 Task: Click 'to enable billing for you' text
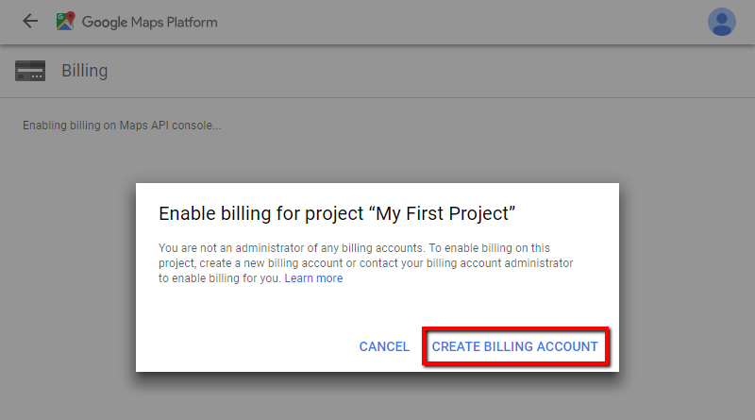(x=219, y=278)
